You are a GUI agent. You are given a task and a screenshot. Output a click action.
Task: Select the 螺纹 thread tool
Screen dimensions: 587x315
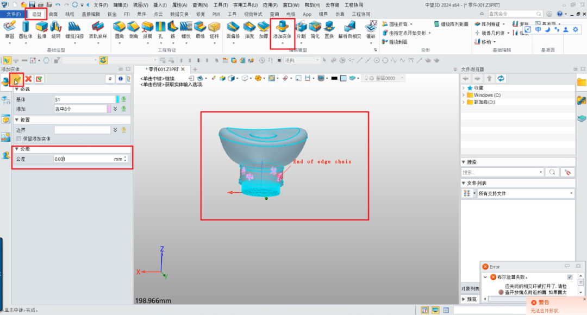[186, 30]
